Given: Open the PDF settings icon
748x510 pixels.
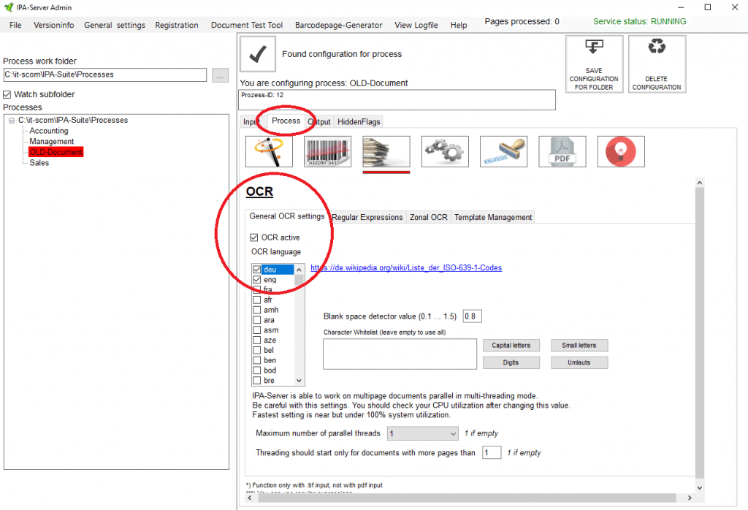Looking at the screenshot, I should pyautogui.click(x=562, y=151).
